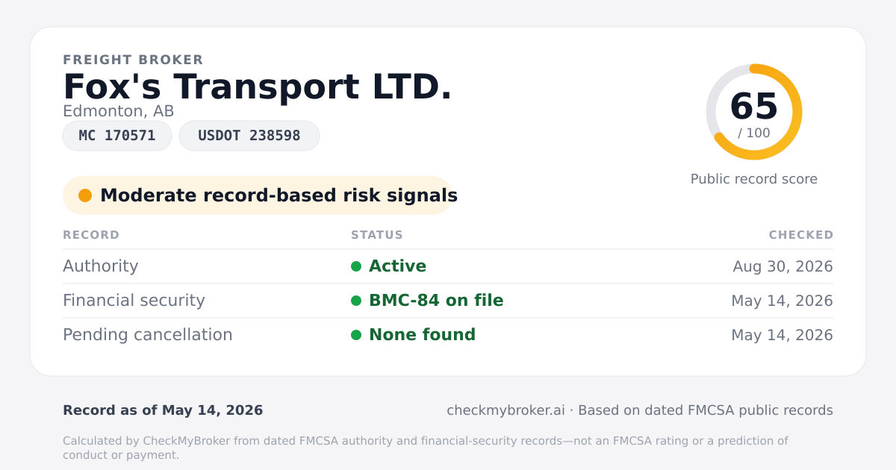Image resolution: width=896 pixels, height=470 pixels.
Task: Click the green dot beside None found
Action: 356,335
